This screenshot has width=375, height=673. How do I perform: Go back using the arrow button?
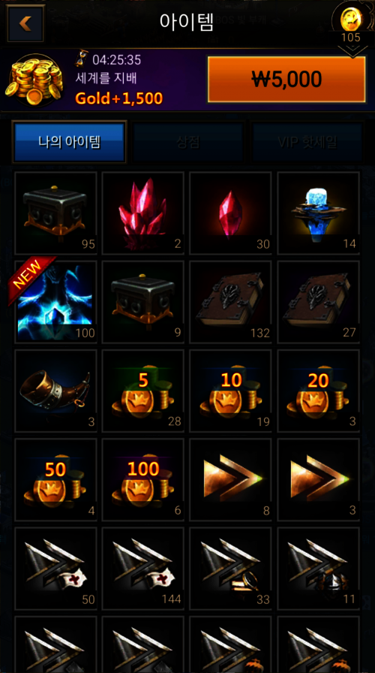(x=25, y=23)
